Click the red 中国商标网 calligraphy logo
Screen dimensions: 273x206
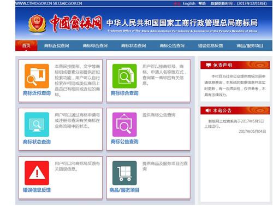click(76, 23)
